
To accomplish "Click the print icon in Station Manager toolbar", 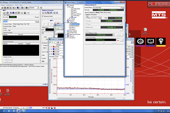I will [x=8, y=8].
